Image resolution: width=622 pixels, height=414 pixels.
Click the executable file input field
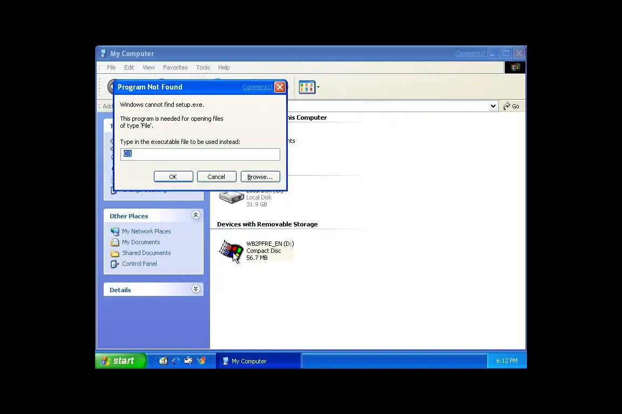pos(200,154)
